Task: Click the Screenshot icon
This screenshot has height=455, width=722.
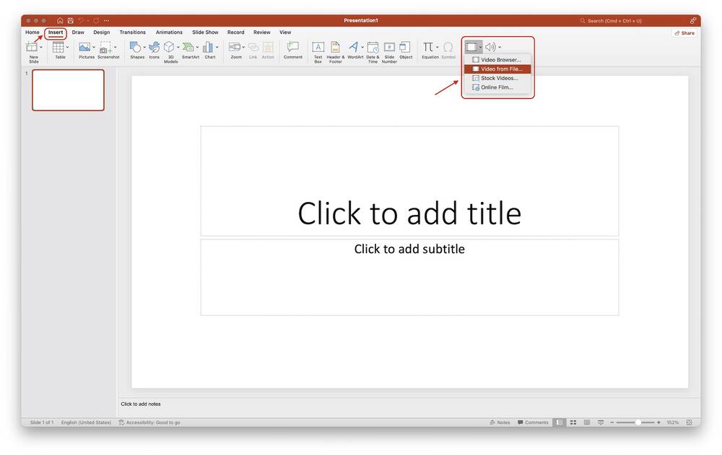Action: pyautogui.click(x=106, y=47)
